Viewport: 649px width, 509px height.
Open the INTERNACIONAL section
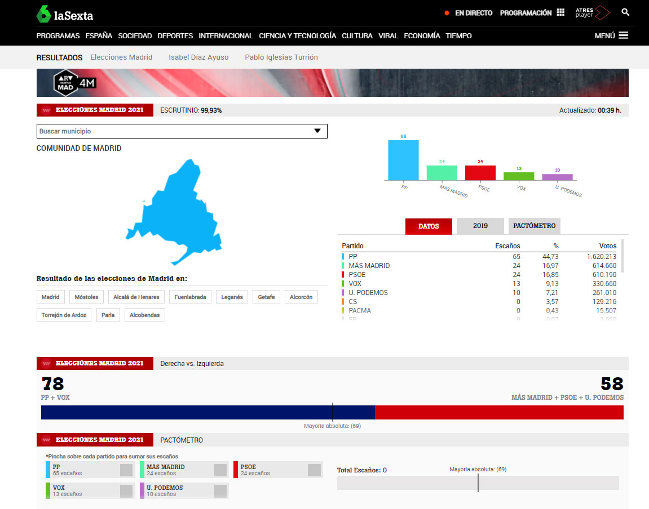click(226, 36)
